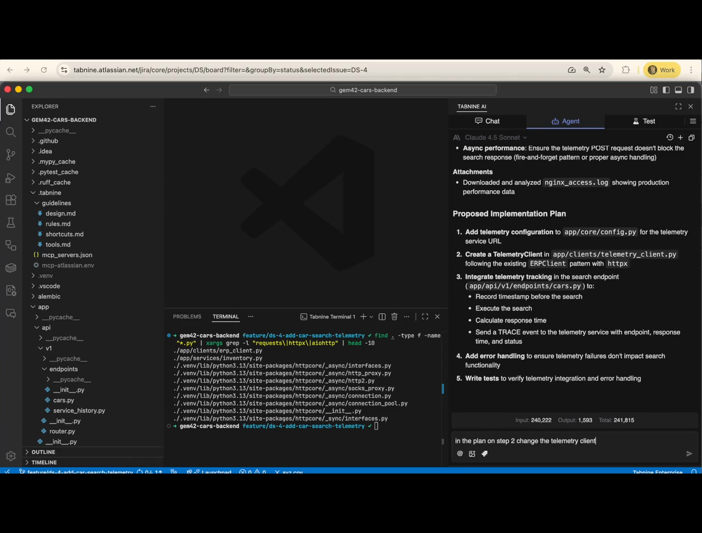702x533 pixels.
Task: Switch to the Chat tab
Action: (487, 121)
